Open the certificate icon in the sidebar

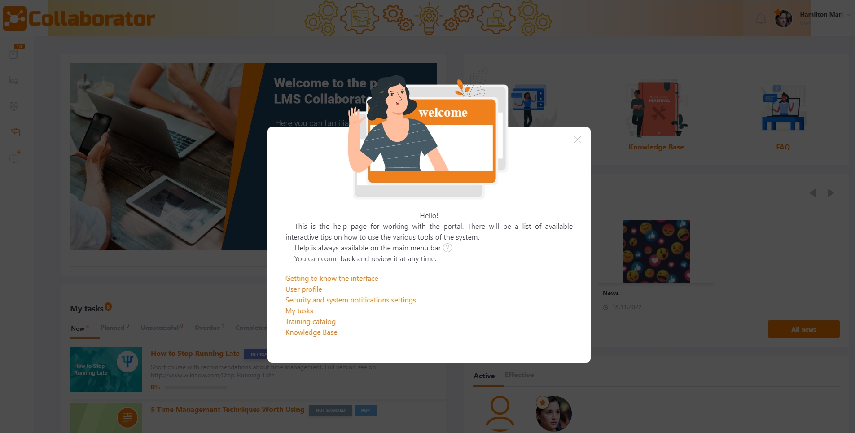tap(14, 80)
